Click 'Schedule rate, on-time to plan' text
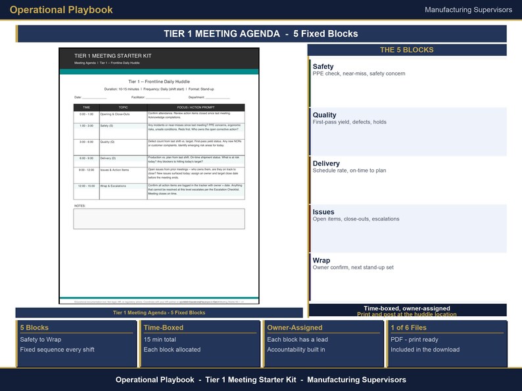The width and height of the screenshot is (522, 391). click(349, 171)
